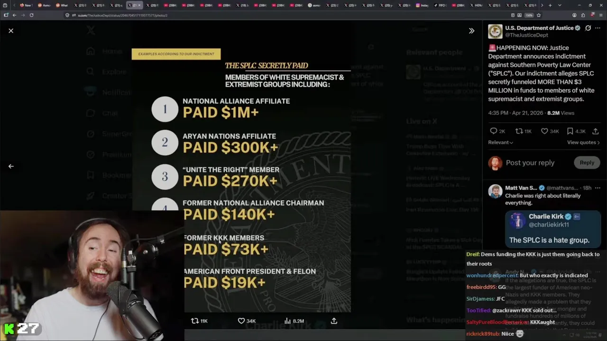This screenshot has height=341, width=607.
Task: Like the DOJ post heart showing 34K
Action: (550, 131)
